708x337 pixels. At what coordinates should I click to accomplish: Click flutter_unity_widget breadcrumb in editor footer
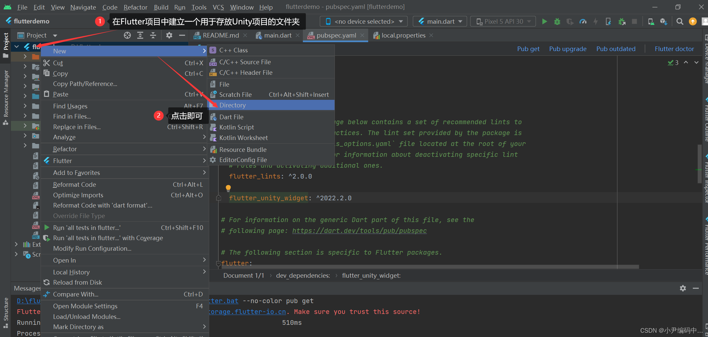pos(371,275)
